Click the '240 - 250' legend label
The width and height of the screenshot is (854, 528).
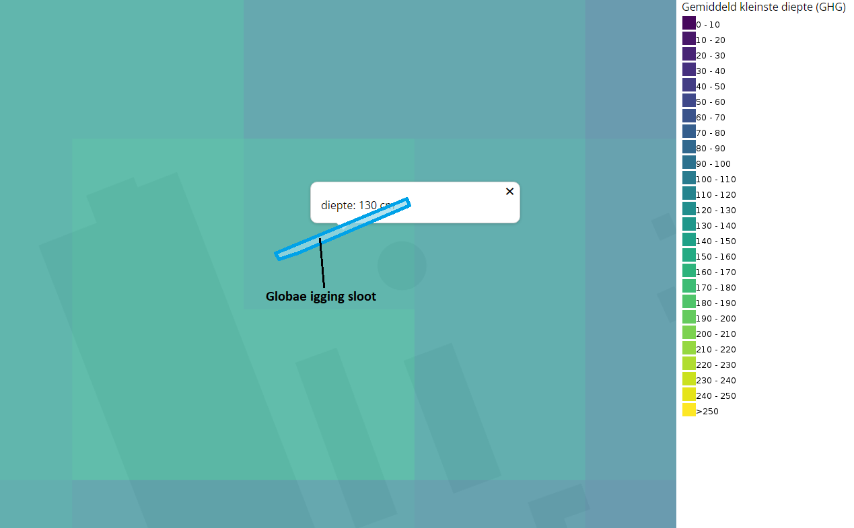click(x=716, y=396)
